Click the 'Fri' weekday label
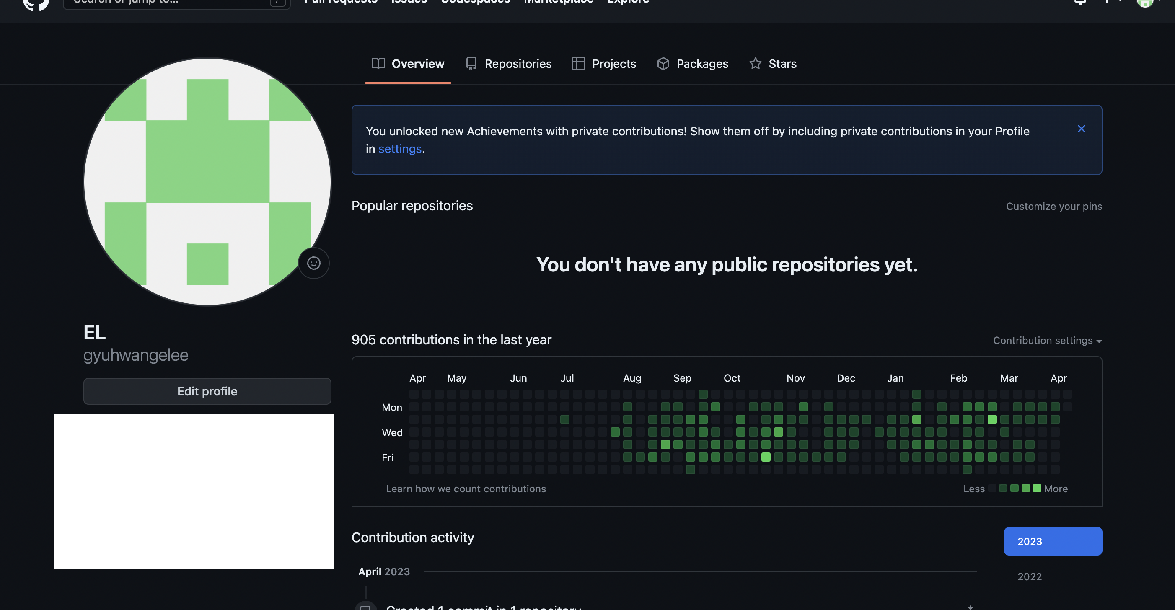 pyautogui.click(x=387, y=458)
